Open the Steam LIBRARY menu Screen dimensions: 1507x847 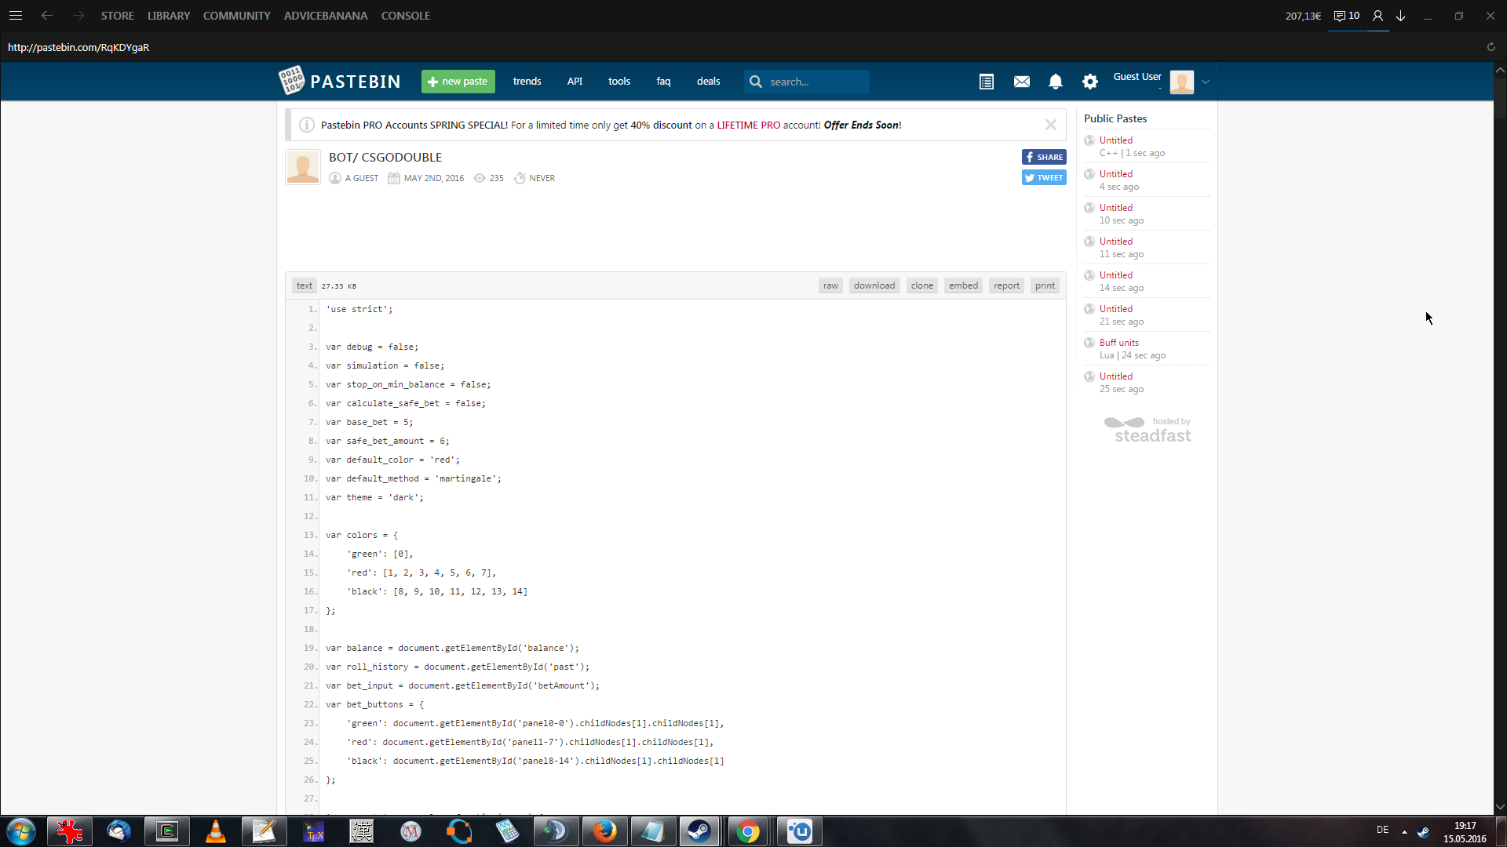(x=169, y=16)
